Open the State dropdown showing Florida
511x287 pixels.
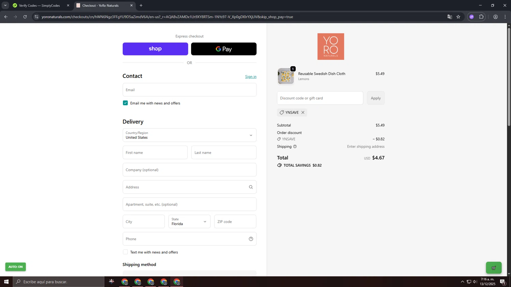189,222
